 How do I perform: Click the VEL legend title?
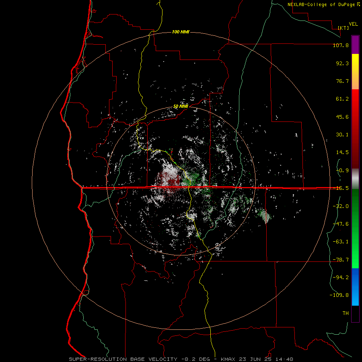353,24
